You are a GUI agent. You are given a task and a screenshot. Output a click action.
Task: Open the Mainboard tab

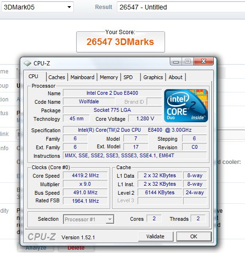(82, 77)
